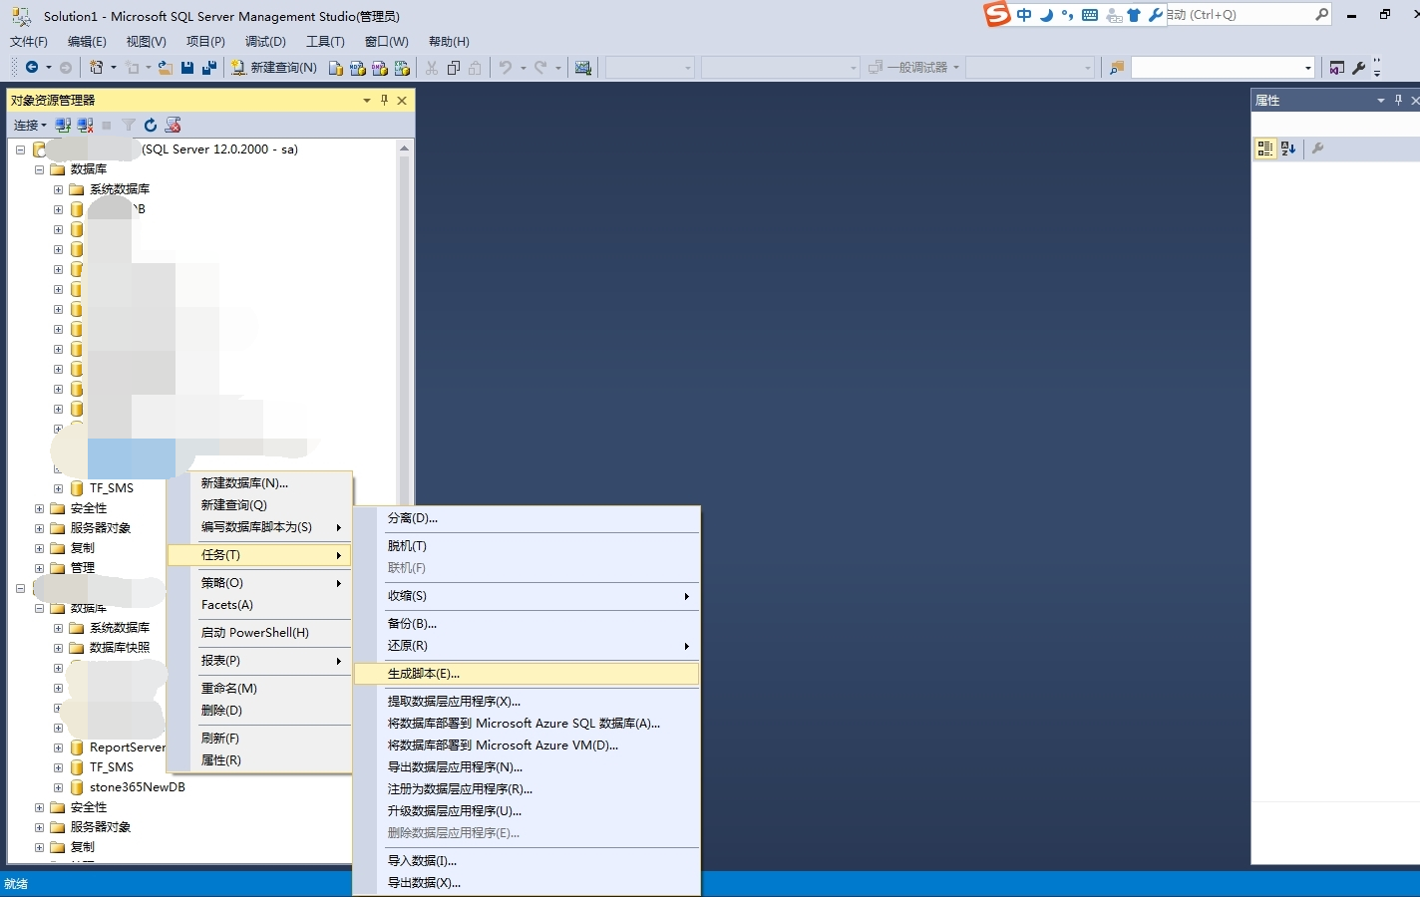Choose 属性(R) from context menu
The width and height of the screenshot is (1420, 897).
point(259,760)
